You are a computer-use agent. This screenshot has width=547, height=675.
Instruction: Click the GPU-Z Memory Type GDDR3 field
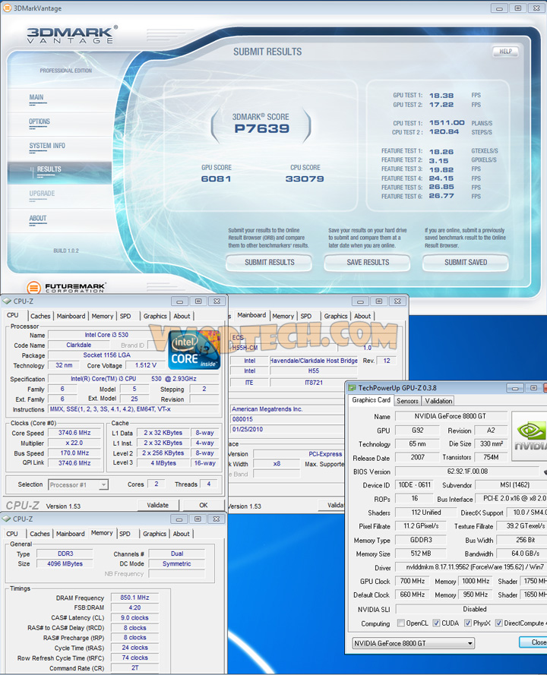[421, 540]
